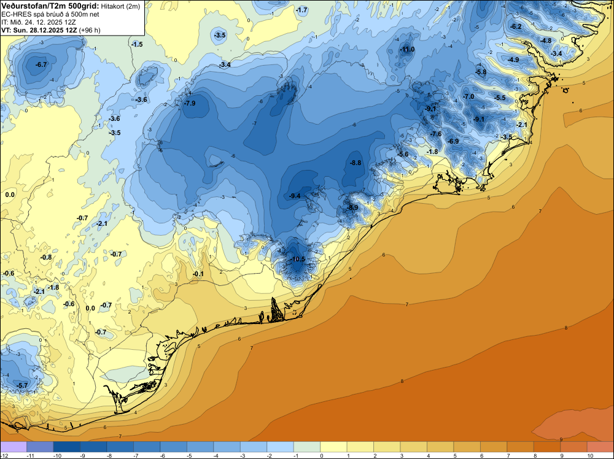Click the -6.9 temperature label
The image size is (614, 459).
[453, 141]
